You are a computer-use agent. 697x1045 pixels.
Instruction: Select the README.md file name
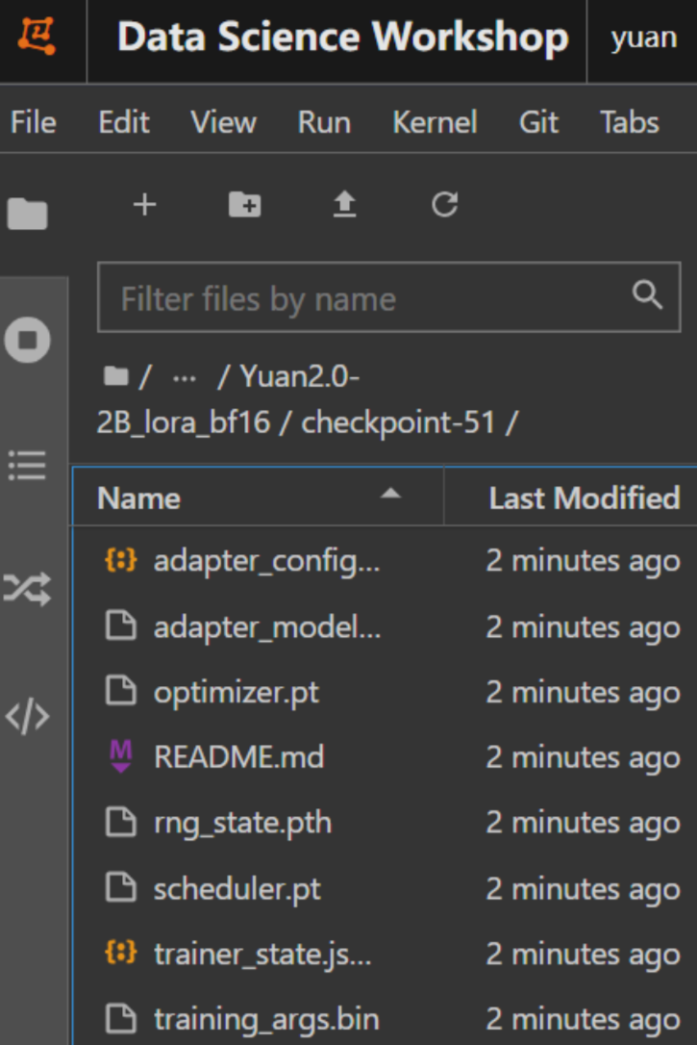pos(239,757)
